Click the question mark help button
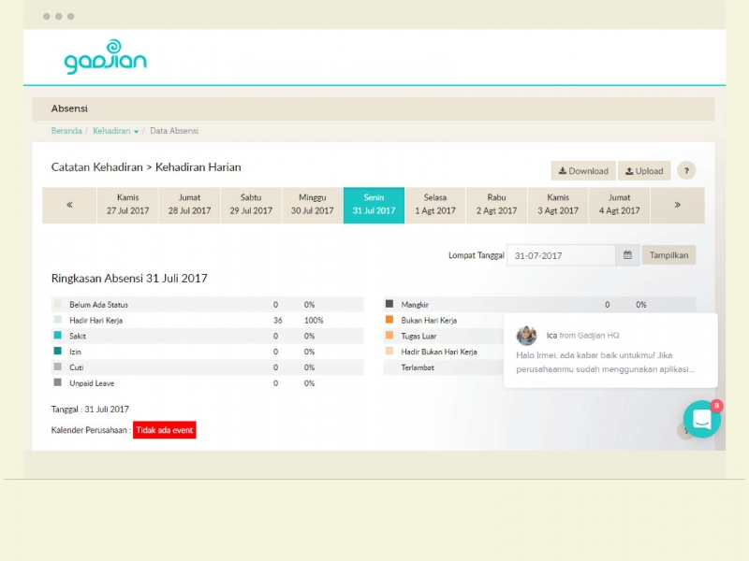Image resolution: width=749 pixels, height=561 pixels. 686,171
